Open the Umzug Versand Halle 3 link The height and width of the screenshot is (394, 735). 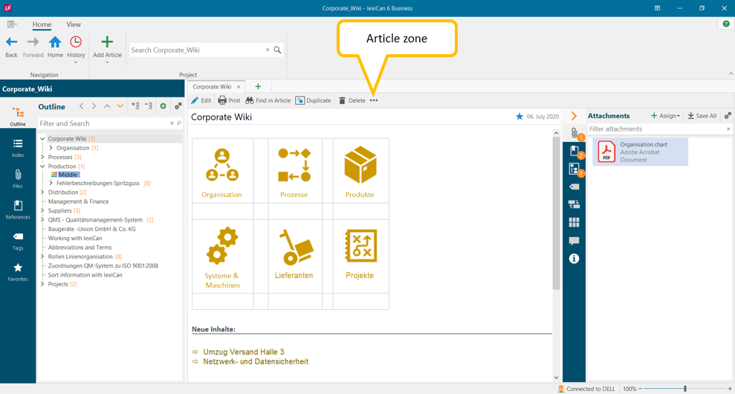tap(243, 352)
